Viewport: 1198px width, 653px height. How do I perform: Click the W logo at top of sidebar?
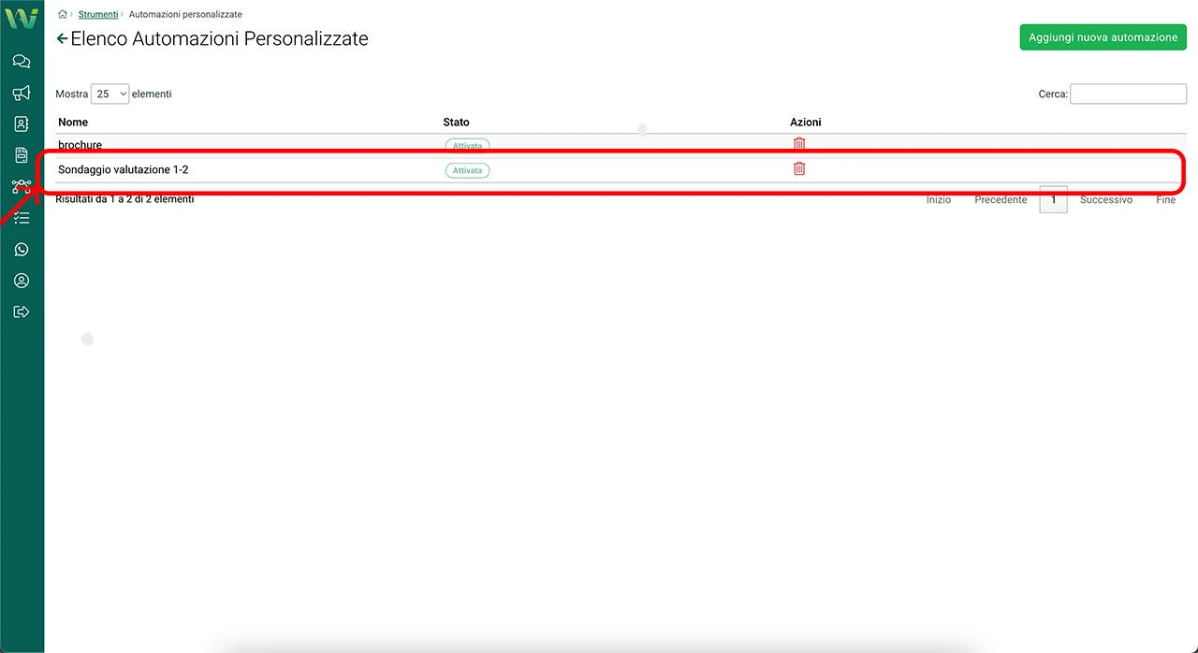(x=22, y=18)
